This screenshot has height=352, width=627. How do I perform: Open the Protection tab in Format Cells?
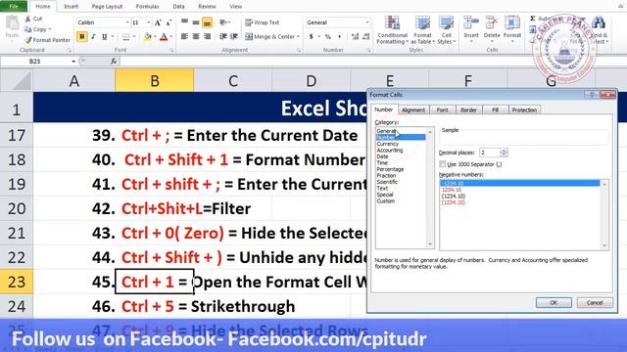tap(524, 110)
